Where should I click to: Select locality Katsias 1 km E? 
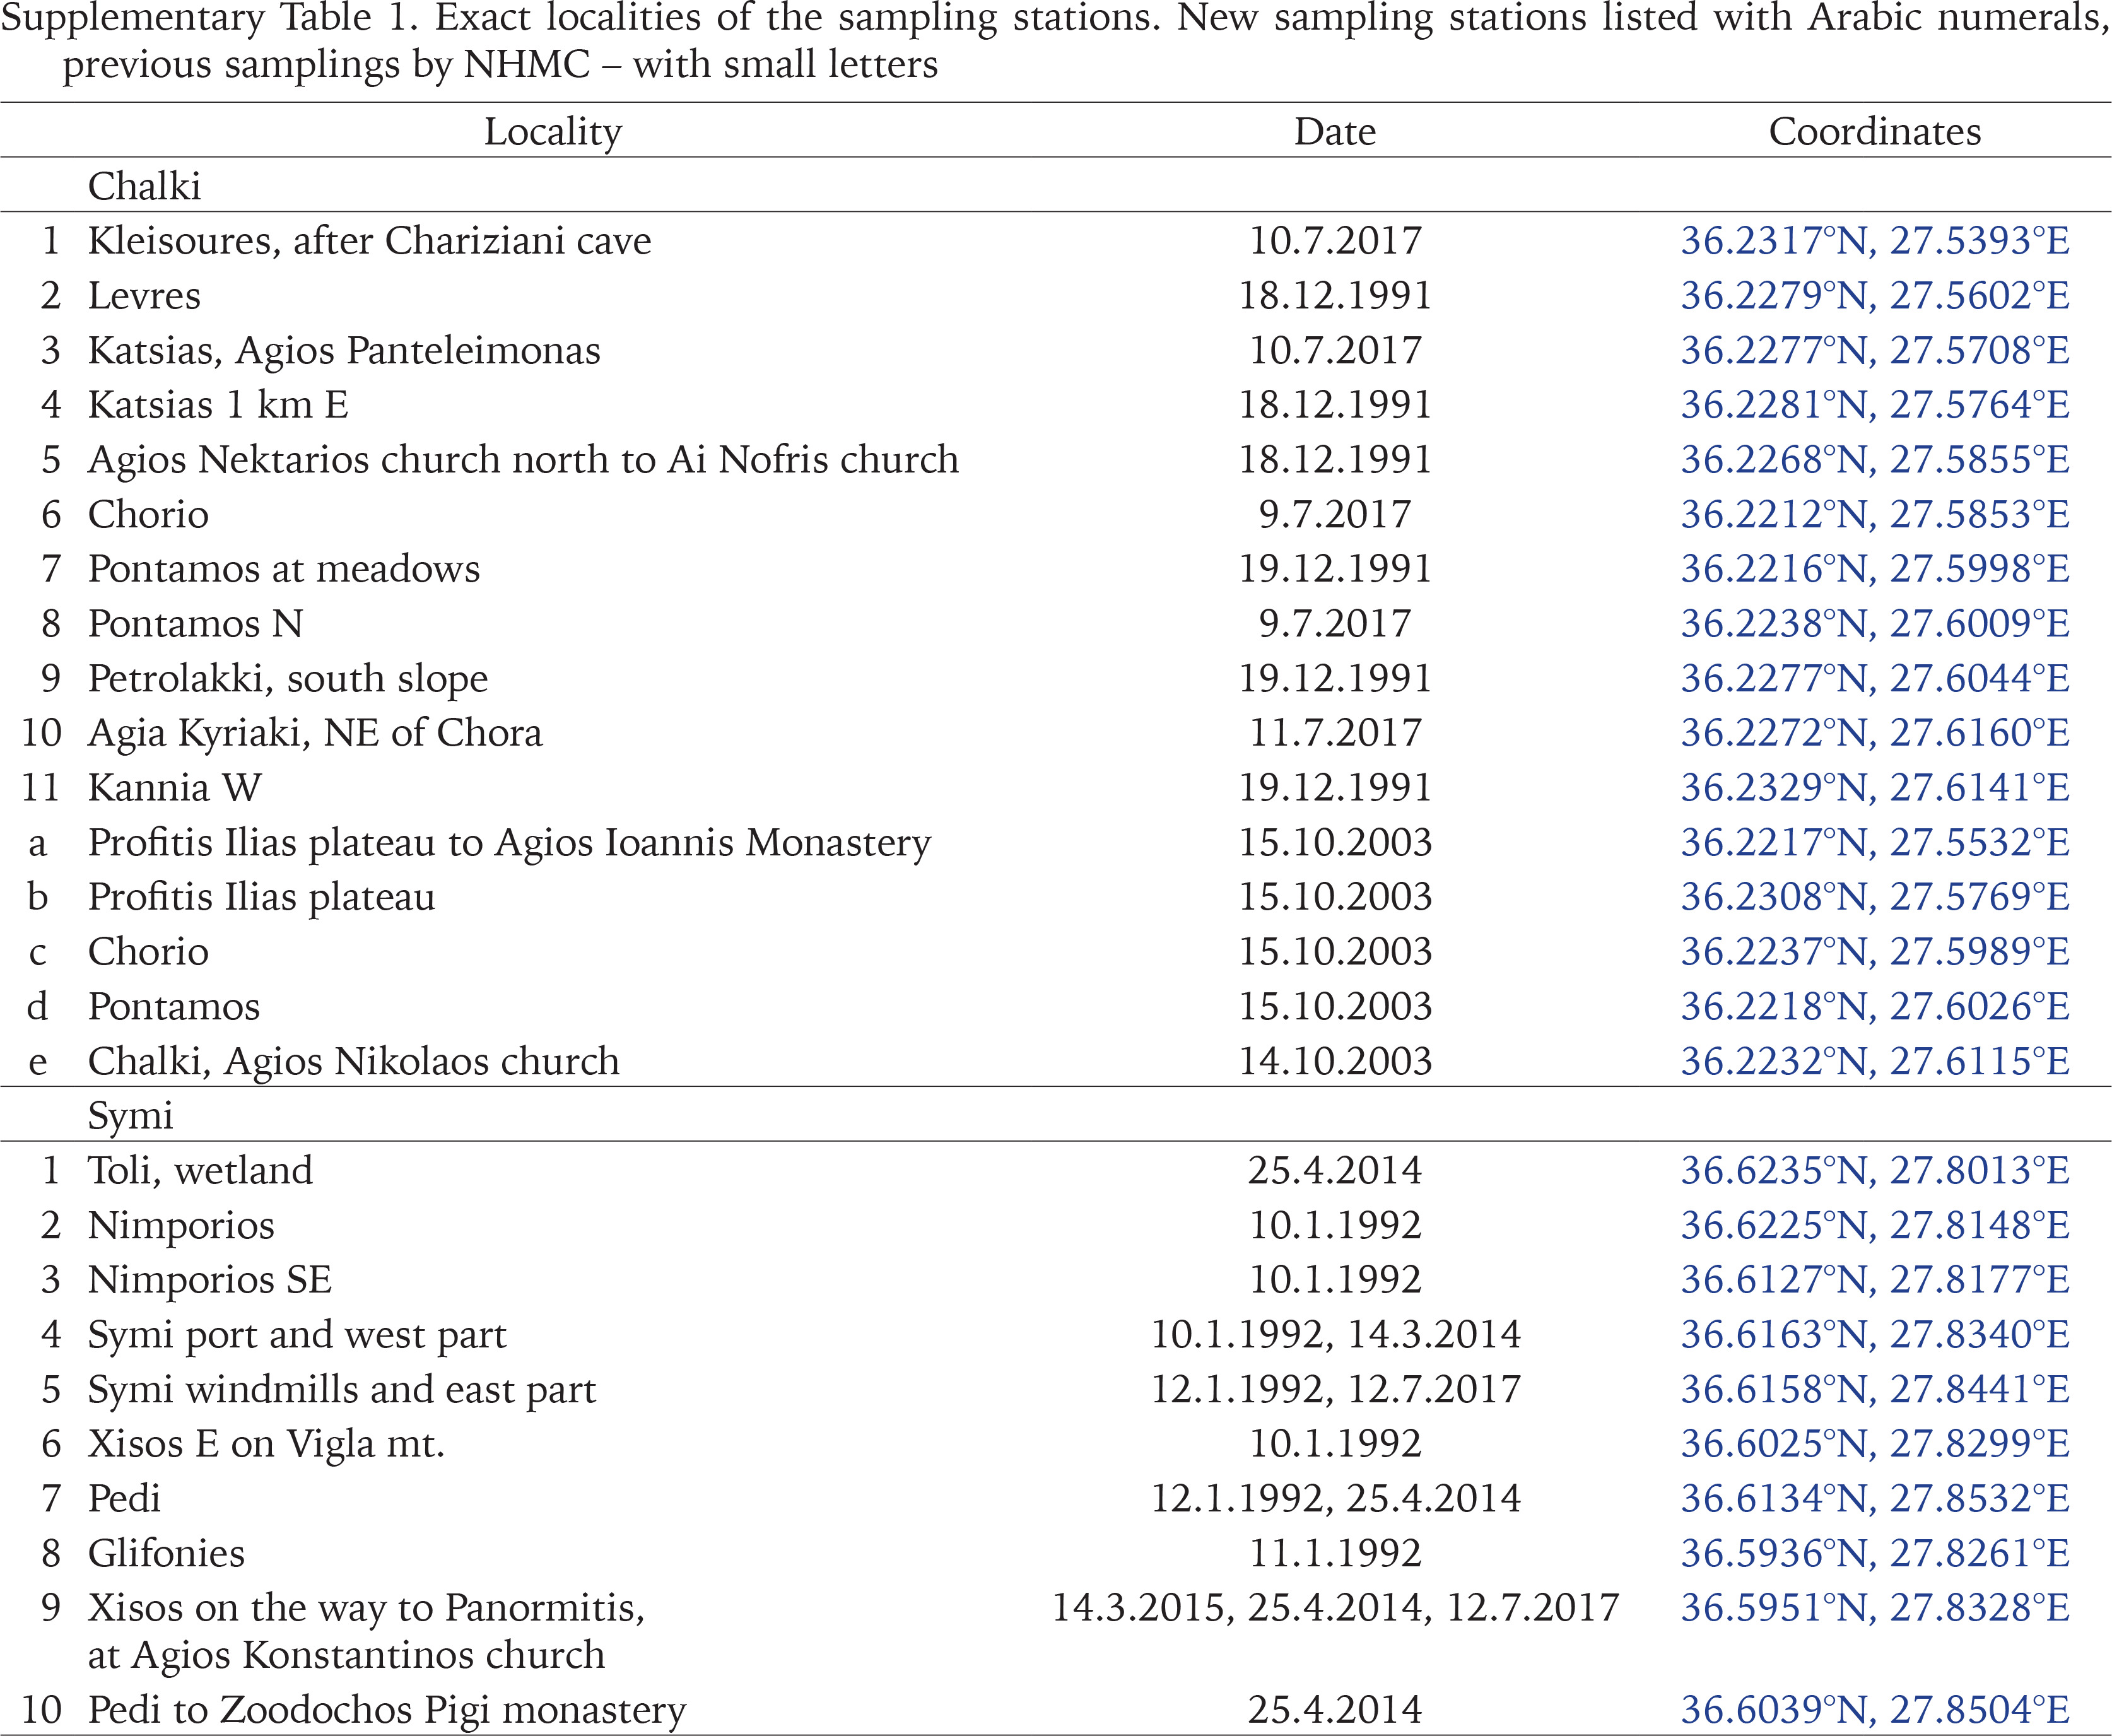(x=218, y=405)
